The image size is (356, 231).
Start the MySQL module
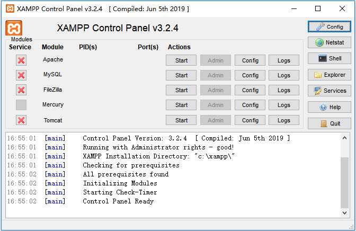point(181,75)
